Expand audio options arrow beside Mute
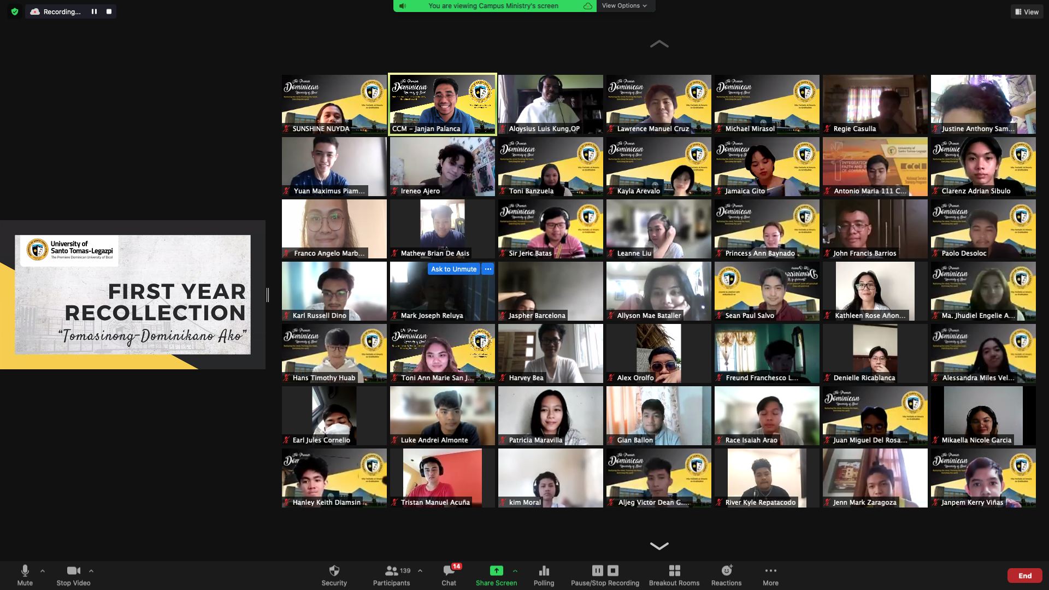Image resolution: width=1049 pixels, height=590 pixels. point(43,571)
